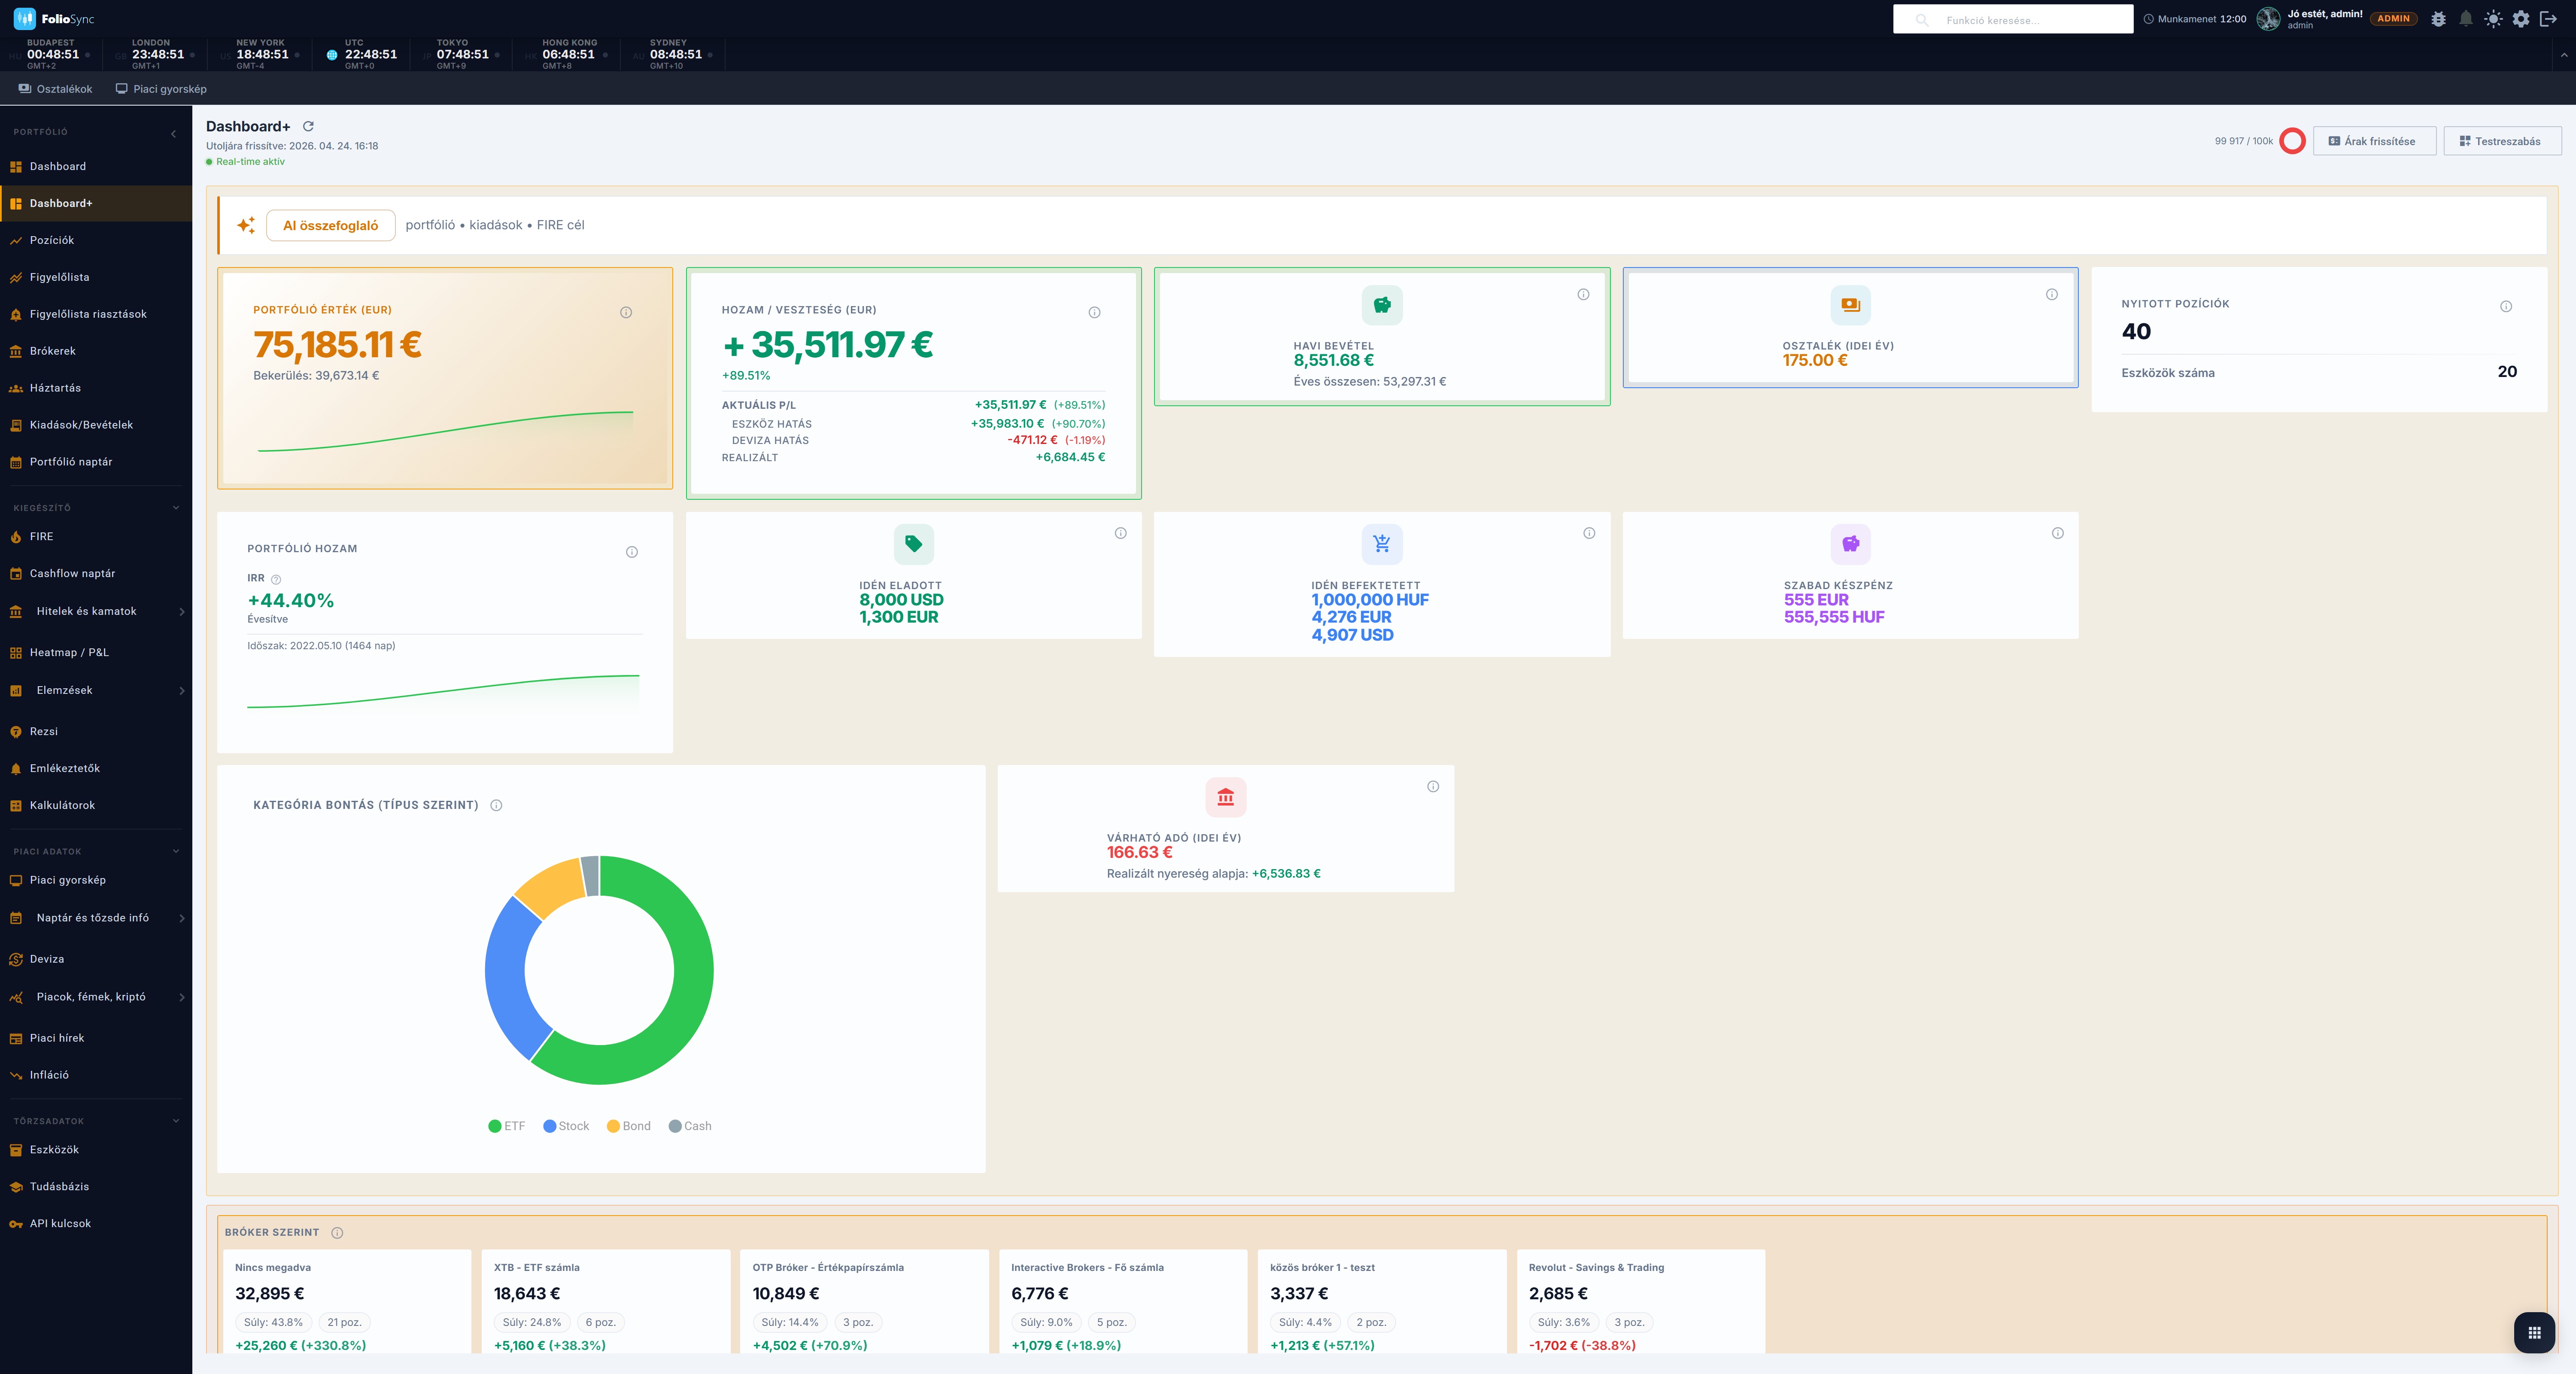Open Heatmap / P&L in sidebar

pos(96,653)
